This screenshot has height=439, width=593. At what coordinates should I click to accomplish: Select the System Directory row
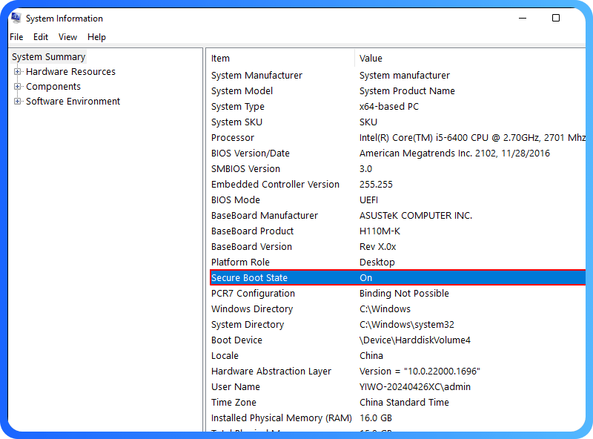point(397,324)
